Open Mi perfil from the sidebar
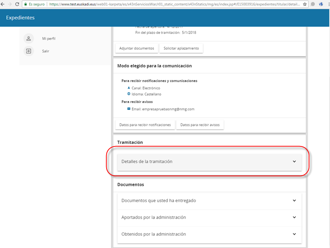Screen dimensions: 330x248 (x=49, y=39)
